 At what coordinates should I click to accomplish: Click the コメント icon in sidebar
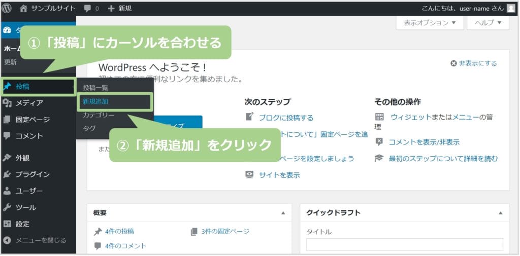tap(7, 136)
